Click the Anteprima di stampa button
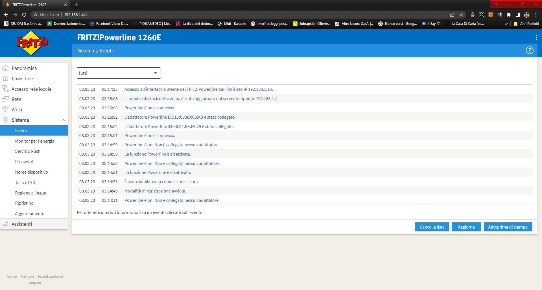542x290 pixels. (x=508, y=227)
